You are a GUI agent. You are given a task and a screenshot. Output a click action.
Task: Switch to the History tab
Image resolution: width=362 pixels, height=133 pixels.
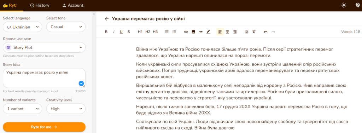(x=40, y=5)
